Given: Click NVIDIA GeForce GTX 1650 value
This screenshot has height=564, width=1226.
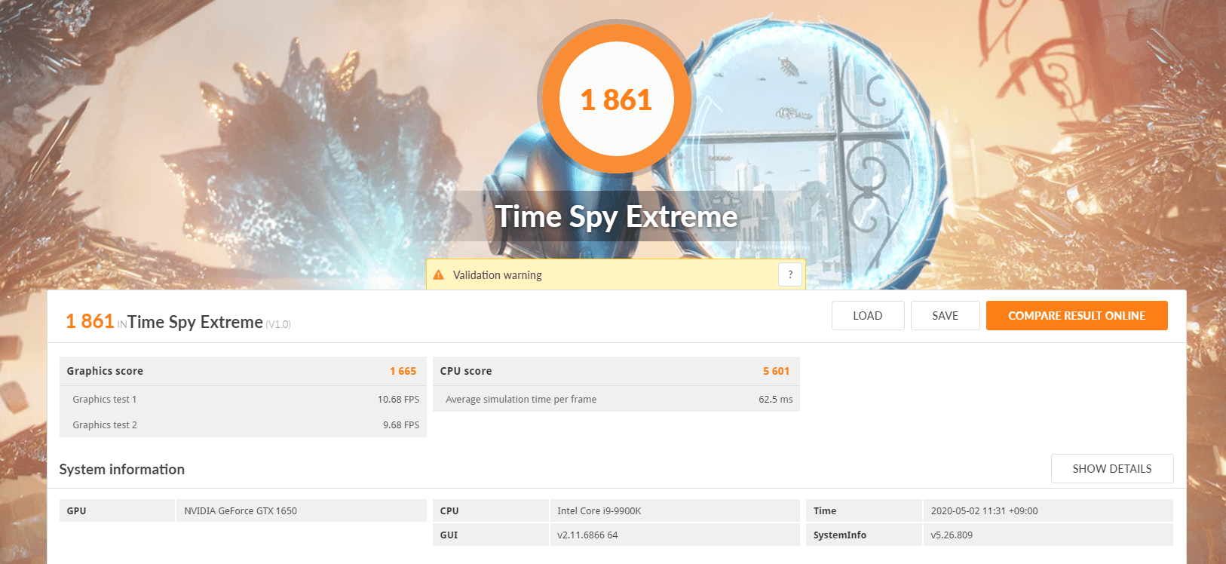Looking at the screenshot, I should click(241, 511).
